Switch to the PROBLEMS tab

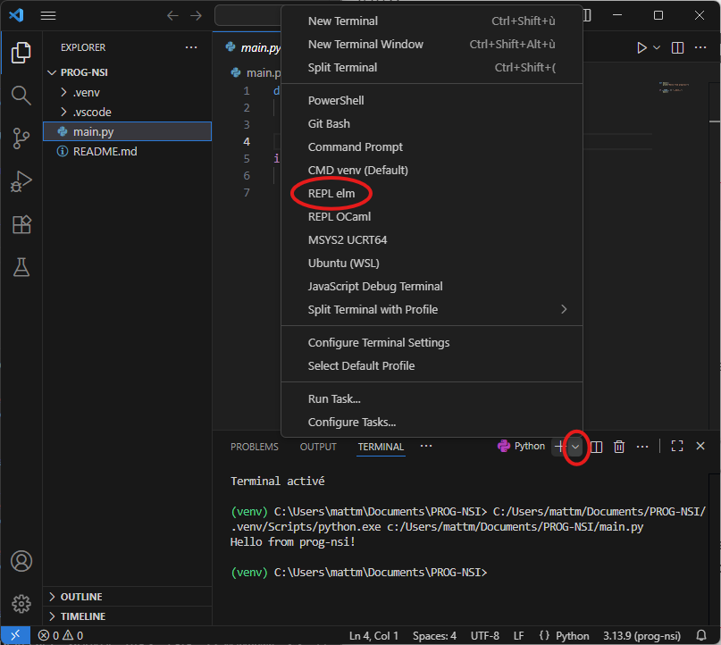254,447
